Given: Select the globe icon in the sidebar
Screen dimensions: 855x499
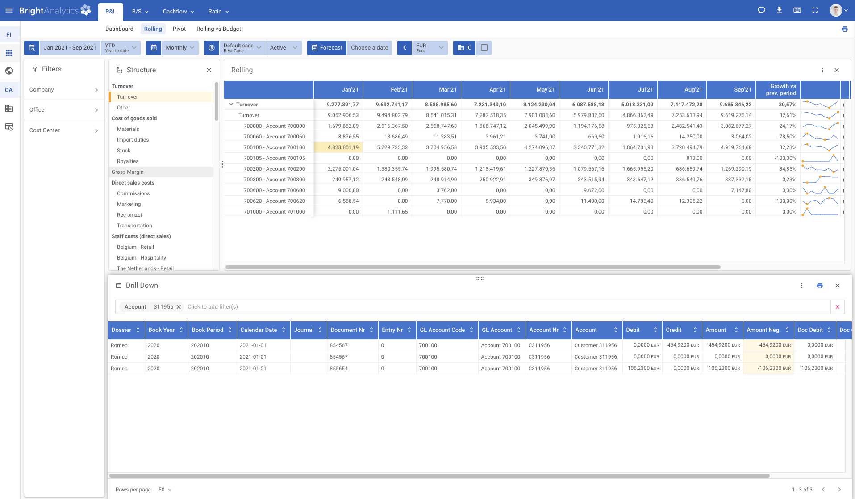Looking at the screenshot, I should point(9,71).
